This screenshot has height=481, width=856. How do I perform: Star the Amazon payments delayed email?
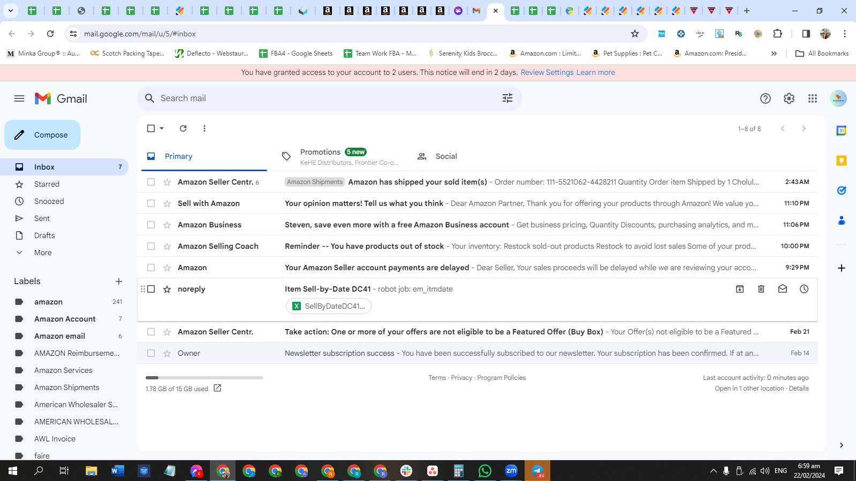tap(167, 268)
